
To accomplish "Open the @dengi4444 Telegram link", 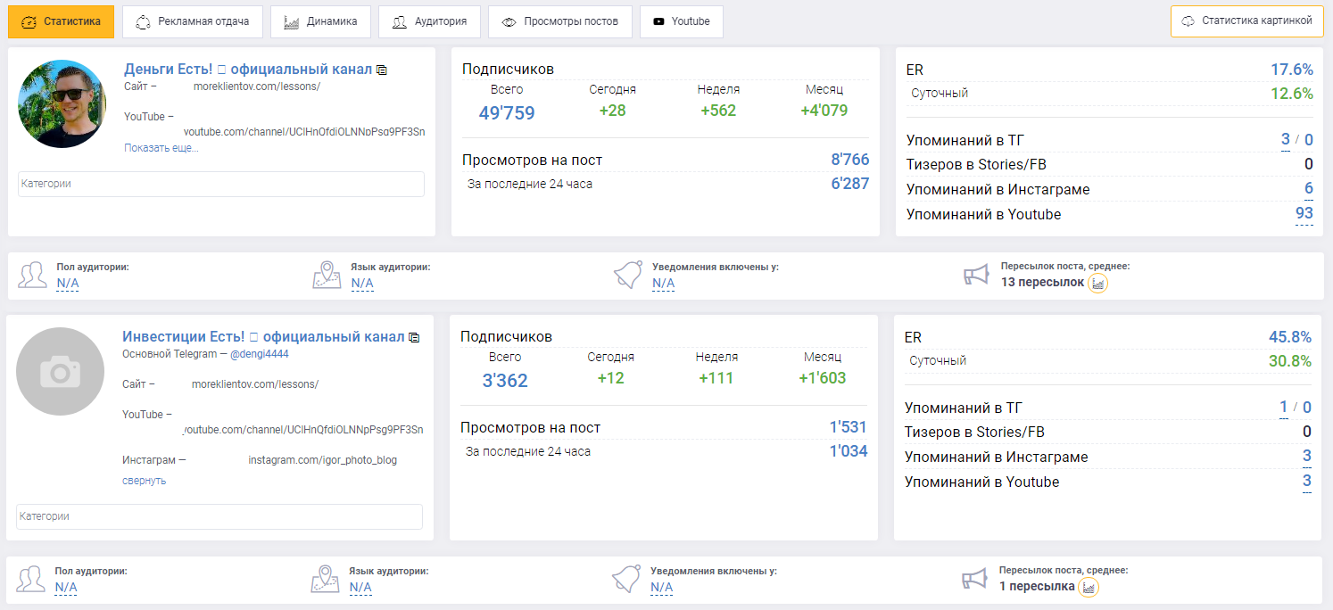I will (260, 354).
